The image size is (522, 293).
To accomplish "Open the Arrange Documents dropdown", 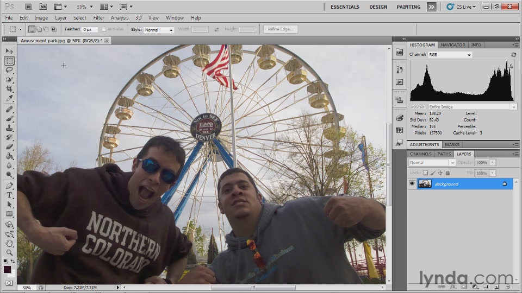I will pyautogui.click(x=107, y=7).
